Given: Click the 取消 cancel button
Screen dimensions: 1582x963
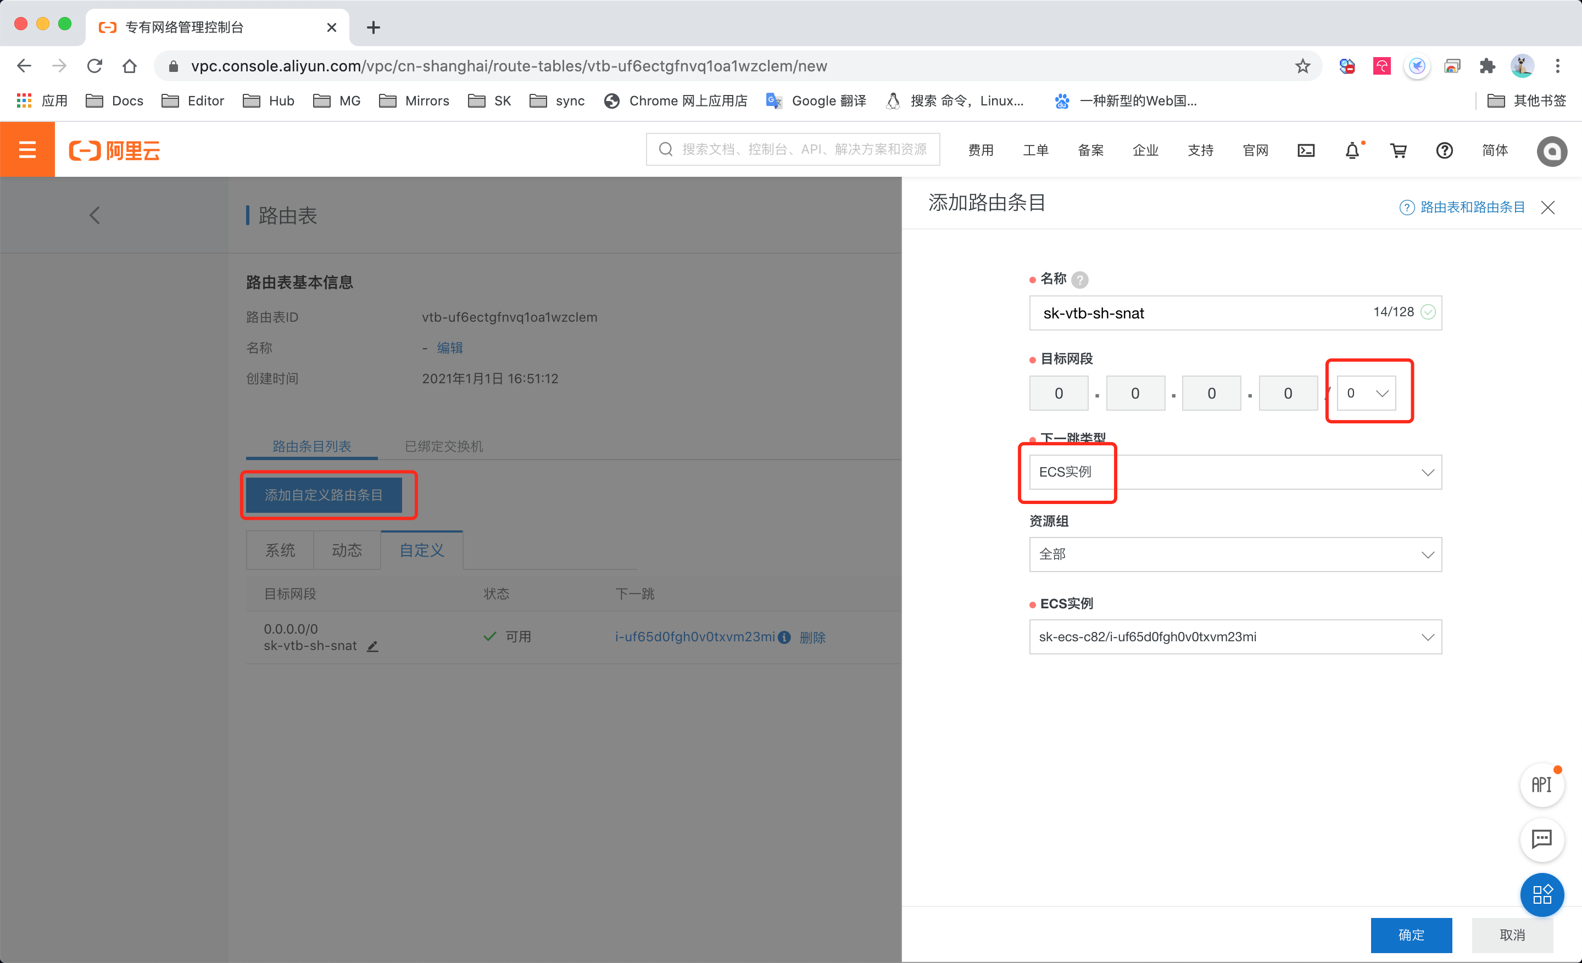Looking at the screenshot, I should click(x=1512, y=935).
